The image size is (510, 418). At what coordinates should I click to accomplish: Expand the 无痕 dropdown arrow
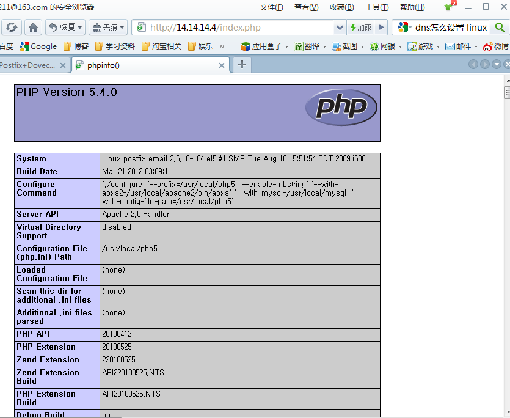[122, 28]
